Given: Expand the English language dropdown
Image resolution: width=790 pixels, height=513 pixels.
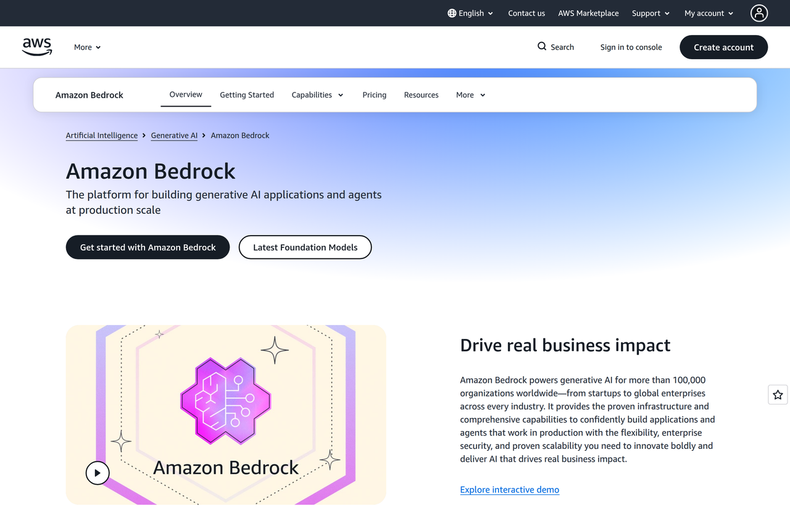Looking at the screenshot, I should (470, 13).
